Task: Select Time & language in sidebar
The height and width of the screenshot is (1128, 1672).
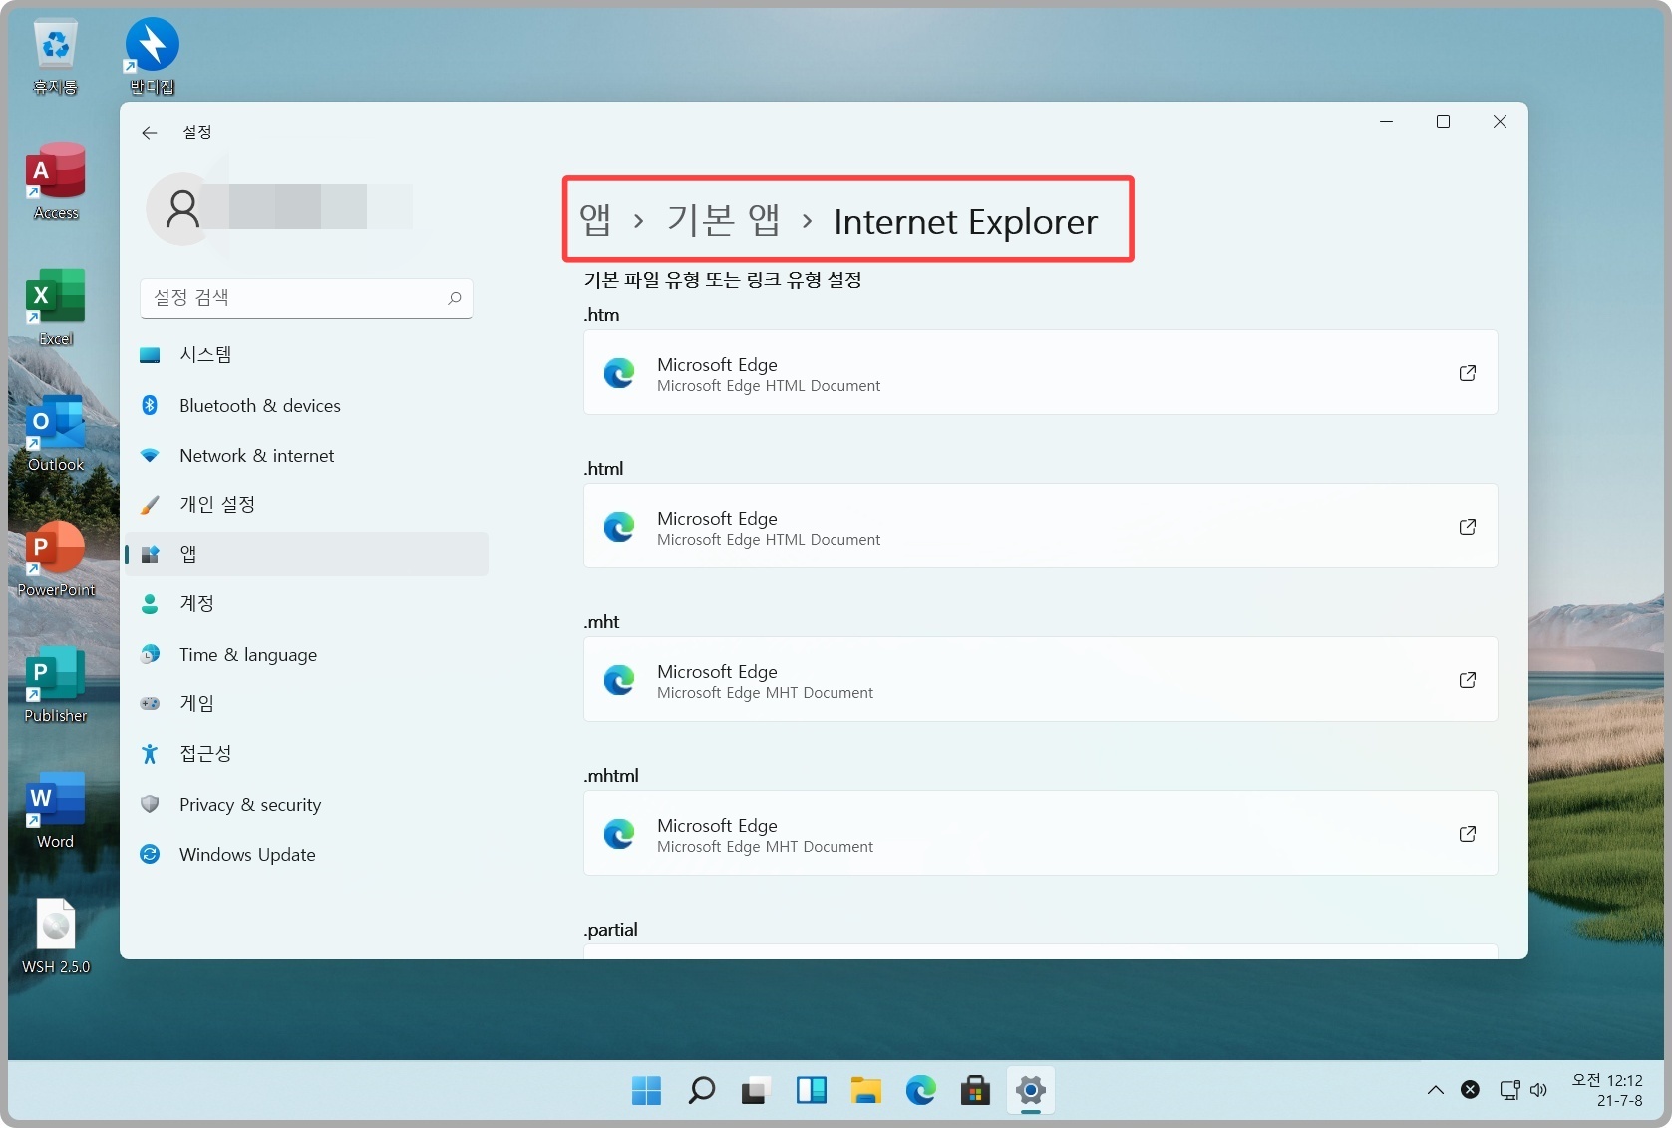Action: (x=307, y=654)
